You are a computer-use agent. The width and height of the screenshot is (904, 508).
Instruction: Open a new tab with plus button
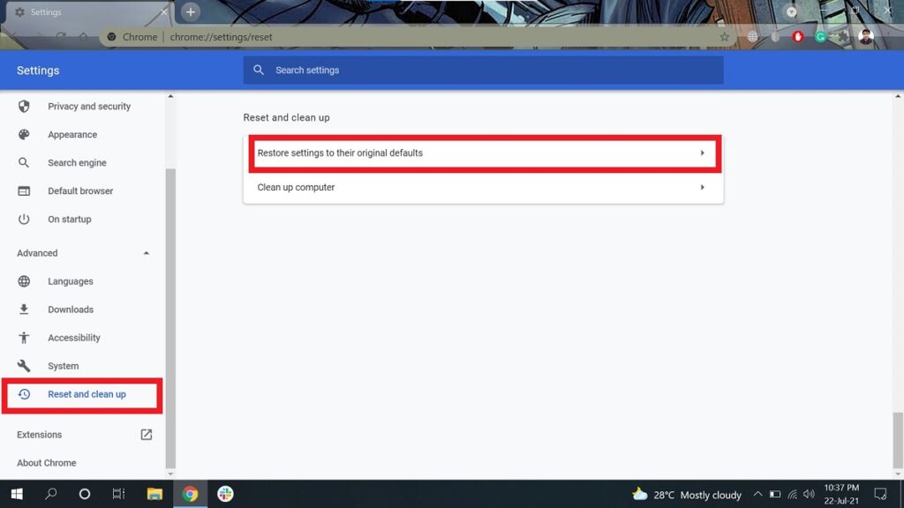pyautogui.click(x=191, y=12)
